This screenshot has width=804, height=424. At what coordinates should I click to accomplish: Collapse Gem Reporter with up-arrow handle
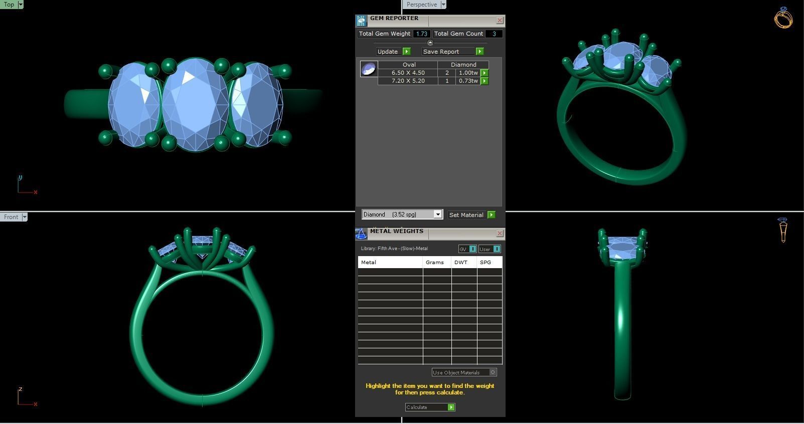[430, 43]
